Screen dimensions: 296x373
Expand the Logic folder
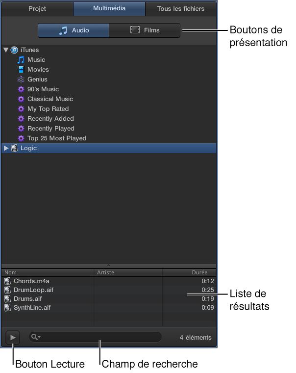(6, 148)
